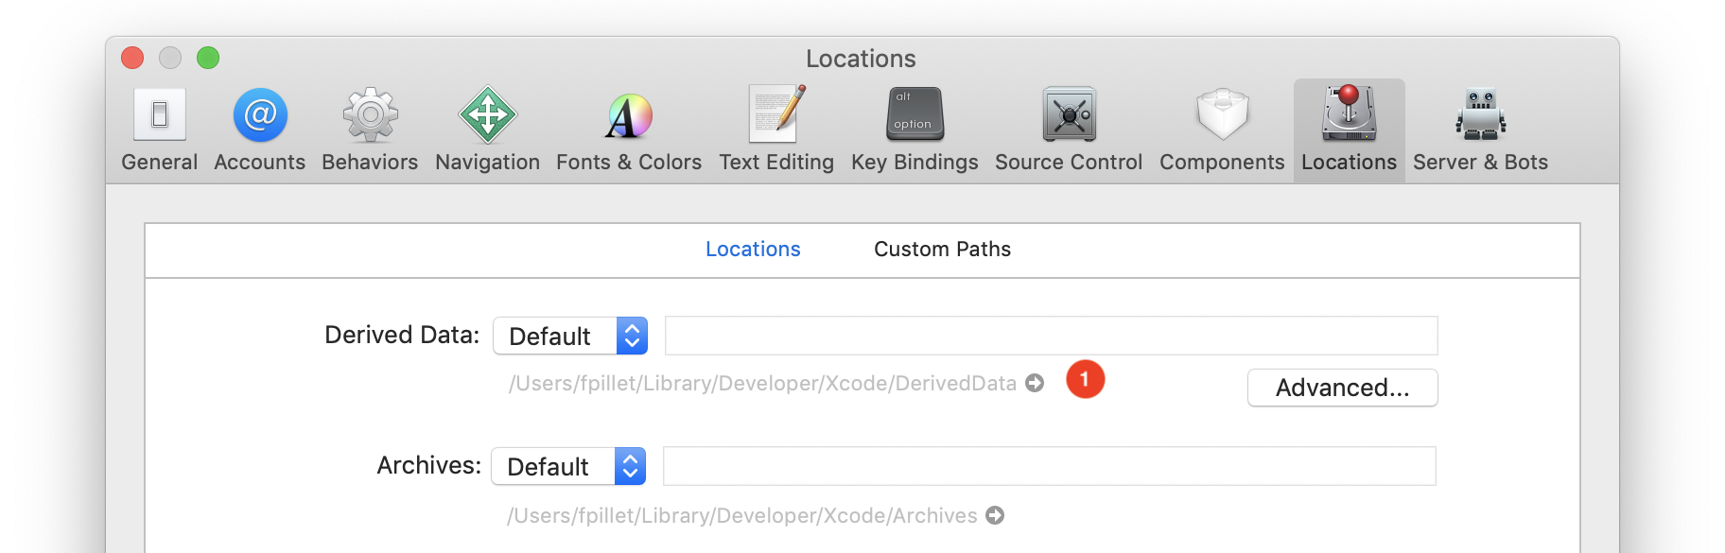Open the Navigation preferences pane

[x=487, y=130]
